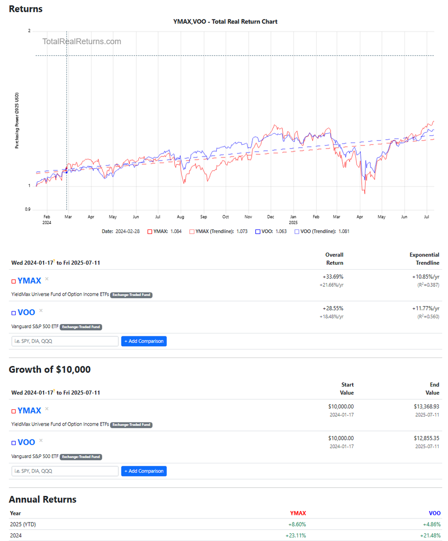The height and width of the screenshot is (541, 448).
Task: Click the Growth of $10,000 heading
Action: pos(50,370)
